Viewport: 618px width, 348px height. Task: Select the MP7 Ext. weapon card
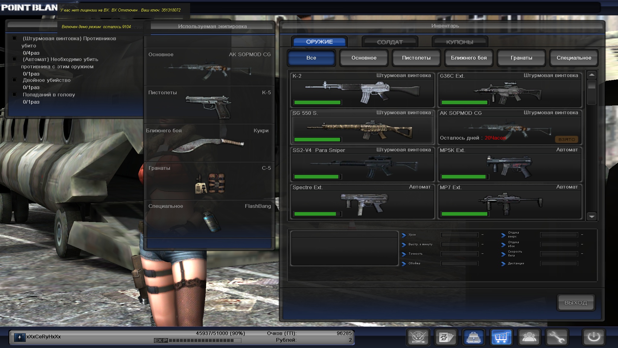point(510,201)
